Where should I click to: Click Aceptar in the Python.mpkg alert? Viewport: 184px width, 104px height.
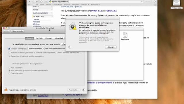tap(111, 47)
